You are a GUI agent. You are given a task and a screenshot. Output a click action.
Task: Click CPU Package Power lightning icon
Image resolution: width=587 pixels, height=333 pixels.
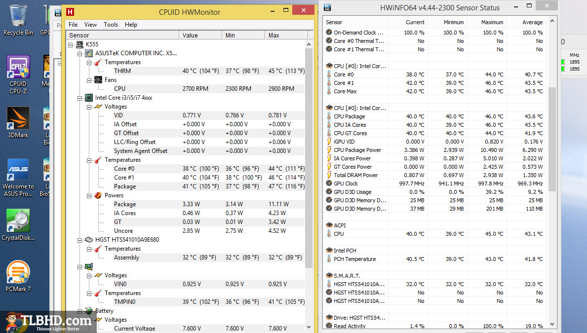[329, 149]
